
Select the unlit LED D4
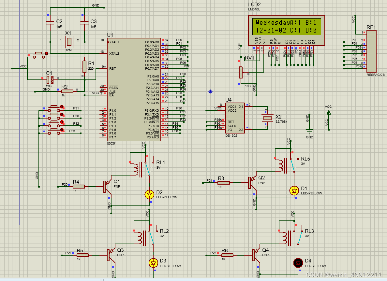point(298,263)
